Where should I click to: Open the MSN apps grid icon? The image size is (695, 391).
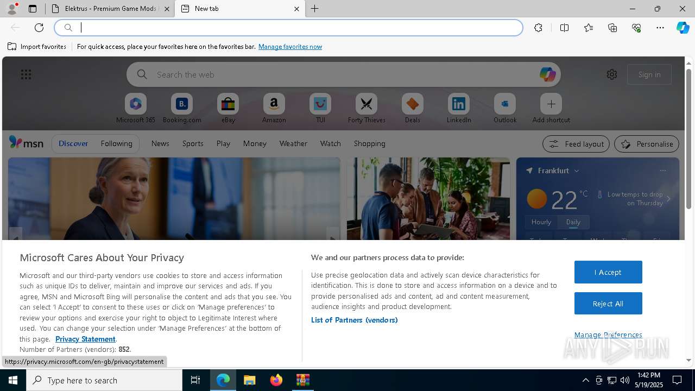[26, 74]
